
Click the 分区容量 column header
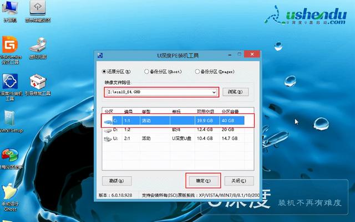[x=230, y=111]
